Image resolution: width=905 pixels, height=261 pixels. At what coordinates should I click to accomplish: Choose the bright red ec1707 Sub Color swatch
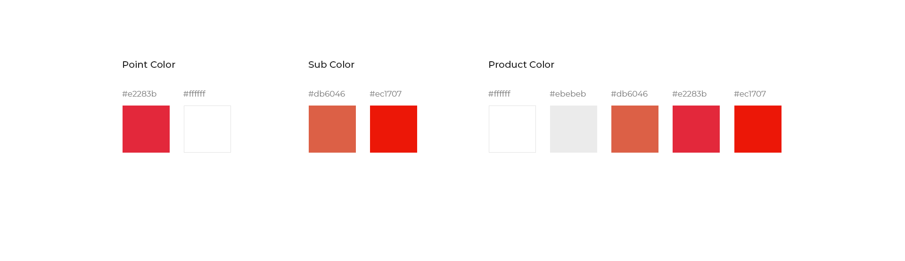[x=394, y=129]
